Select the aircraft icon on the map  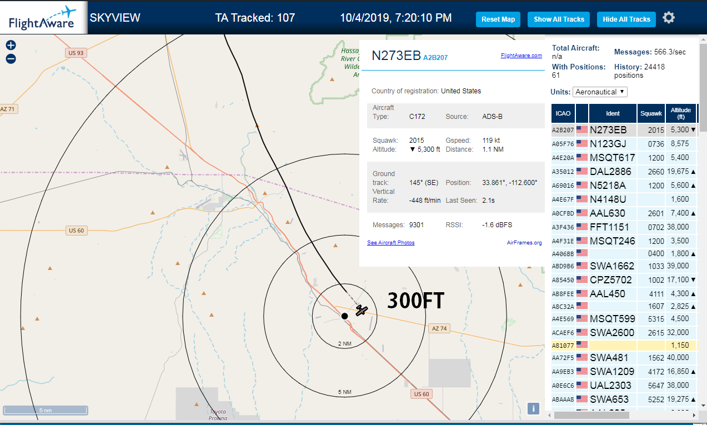click(x=362, y=310)
